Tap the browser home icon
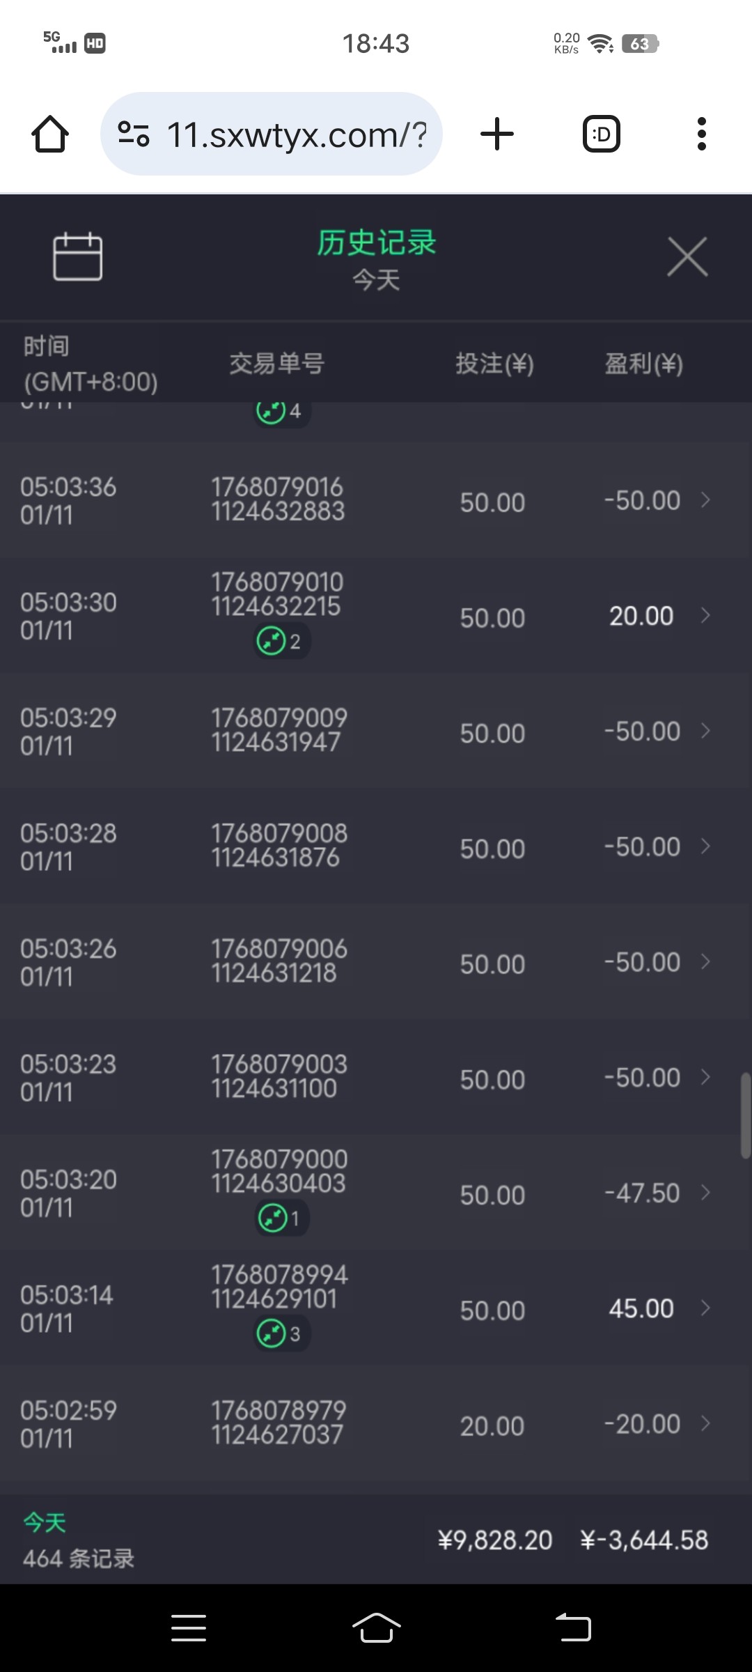This screenshot has width=752, height=1672. click(50, 134)
